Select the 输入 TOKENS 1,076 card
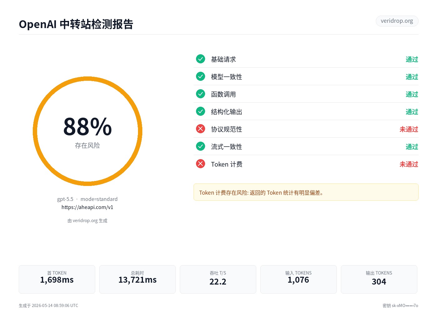437x312 pixels. point(298,279)
